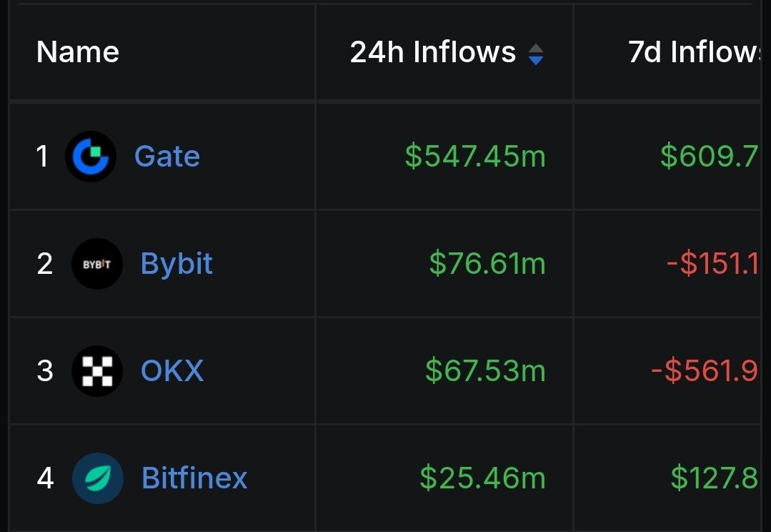Select Bitfinex's $25.46m 24h inflow value
771x532 pixels.
click(482, 478)
